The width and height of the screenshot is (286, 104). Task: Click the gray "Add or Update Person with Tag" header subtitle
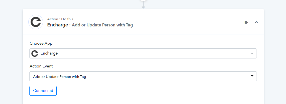point(102,25)
